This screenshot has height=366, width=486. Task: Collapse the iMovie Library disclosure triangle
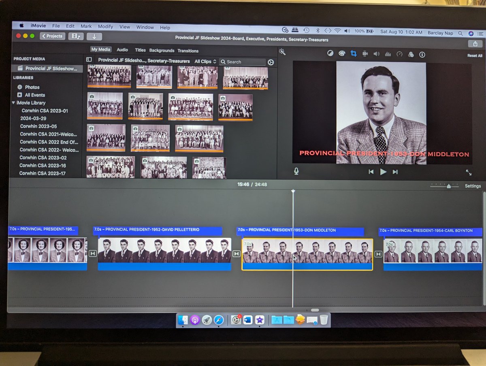pos(13,103)
